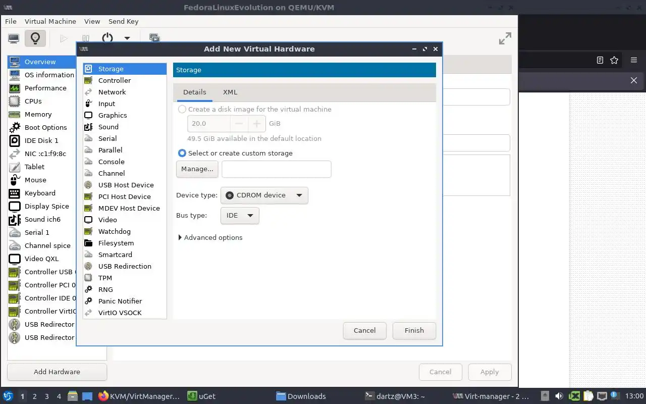Select Controller hardware type

tap(125, 80)
